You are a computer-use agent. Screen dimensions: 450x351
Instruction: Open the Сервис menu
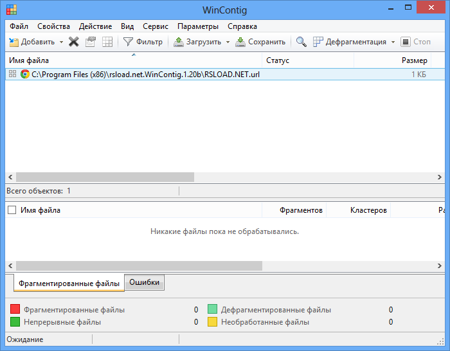[156, 26]
